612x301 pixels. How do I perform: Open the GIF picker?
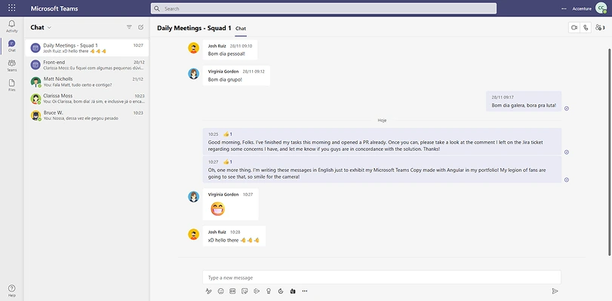point(232,291)
